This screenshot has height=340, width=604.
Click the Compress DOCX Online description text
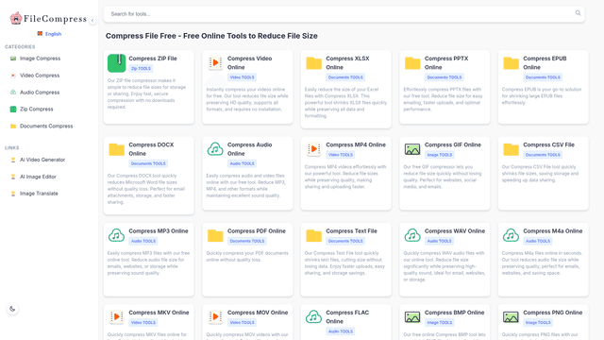click(146, 189)
